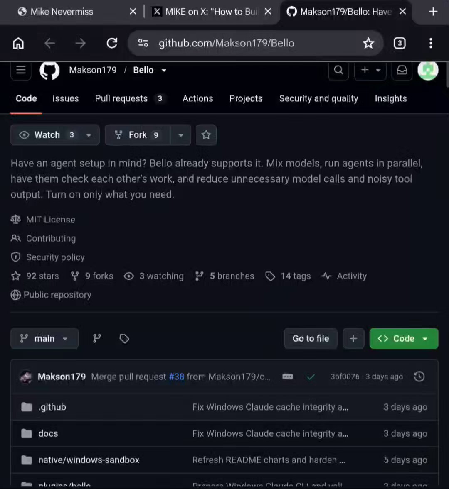This screenshot has width=449, height=489.
Task: Open the Insights tab
Action: click(x=391, y=98)
